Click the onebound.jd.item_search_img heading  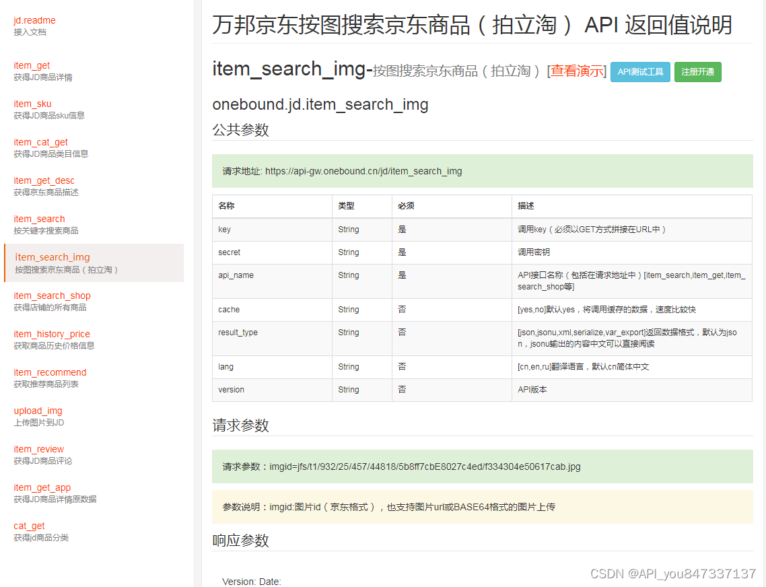[x=320, y=104]
